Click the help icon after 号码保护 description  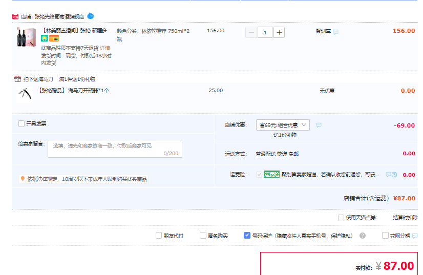tap(363, 236)
